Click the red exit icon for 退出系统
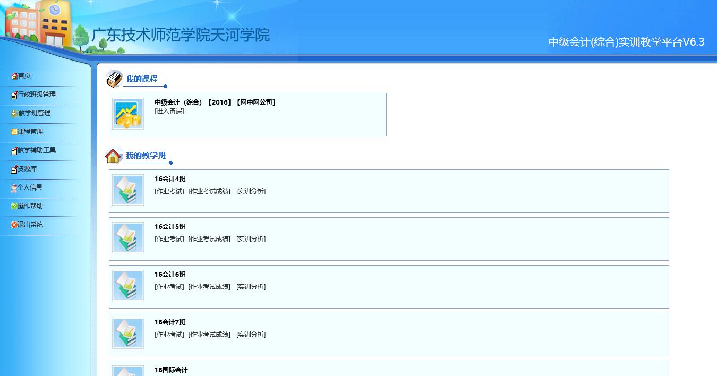 [x=14, y=225]
